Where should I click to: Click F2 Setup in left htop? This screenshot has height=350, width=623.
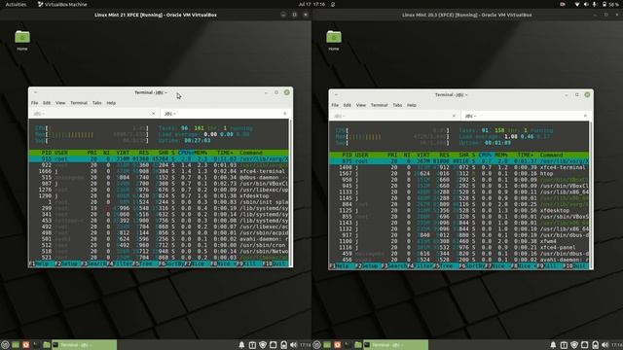(66, 263)
